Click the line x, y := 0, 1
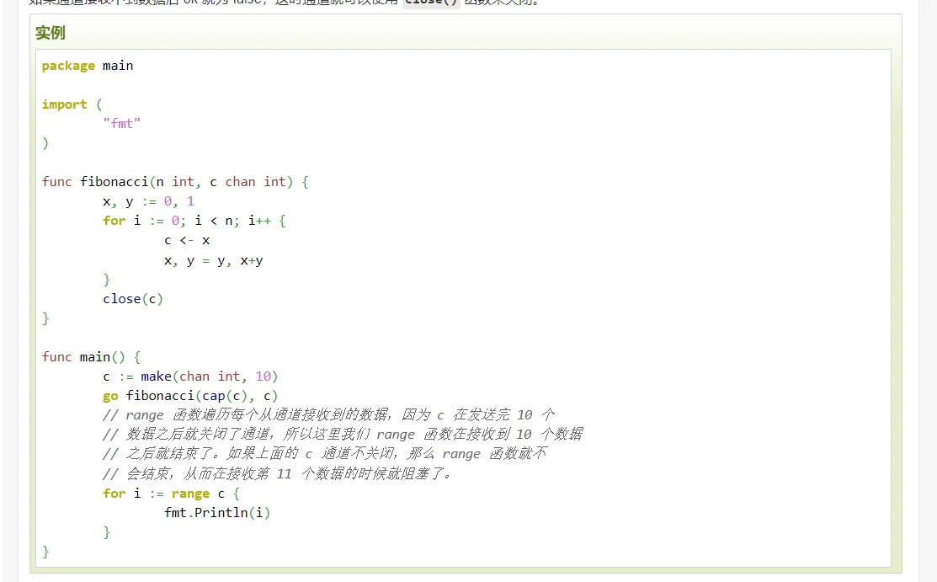 click(148, 201)
